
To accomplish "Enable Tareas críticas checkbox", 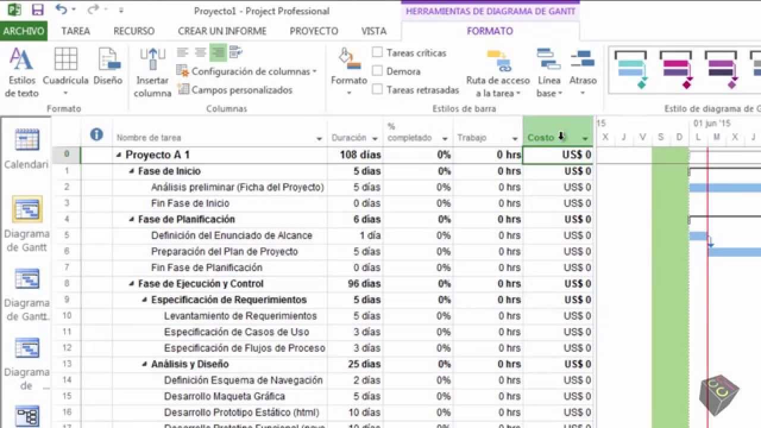I will (377, 52).
